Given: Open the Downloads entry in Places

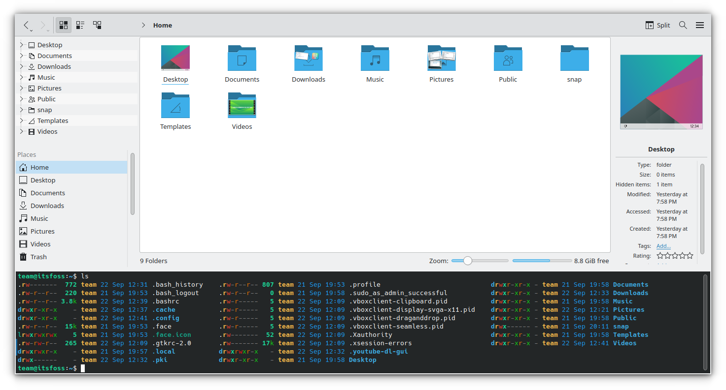Looking at the screenshot, I should tap(47, 205).
